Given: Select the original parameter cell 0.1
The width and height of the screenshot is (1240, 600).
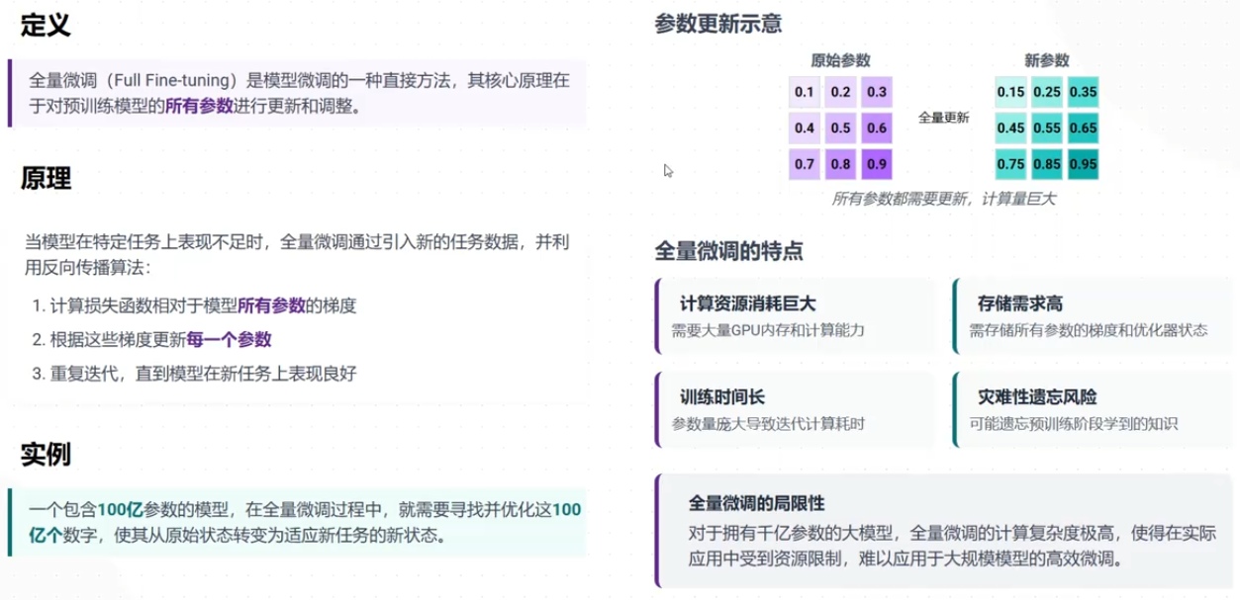Looking at the screenshot, I should (805, 92).
